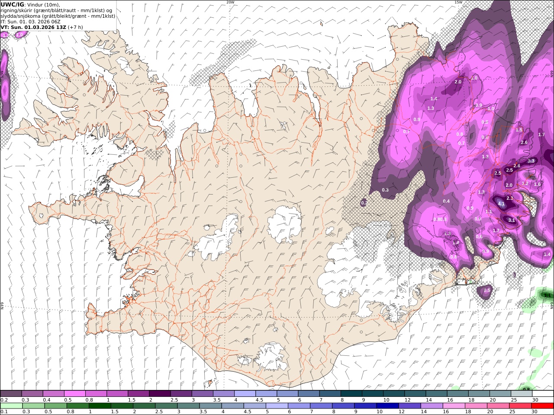Click the 0.3 value on the map's purple edge
The image size is (554, 415).
385,190
